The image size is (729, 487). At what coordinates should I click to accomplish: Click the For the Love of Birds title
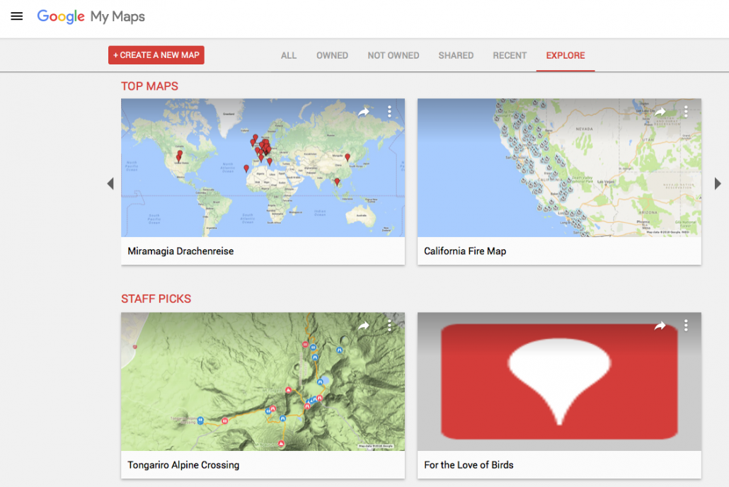tap(469, 465)
